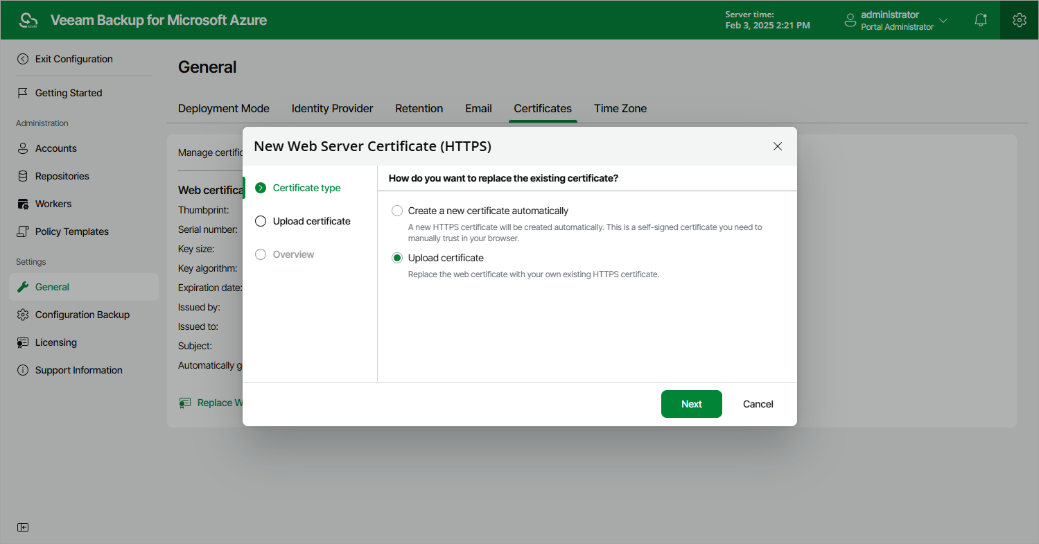This screenshot has height=544, width=1039.
Task: Click the Support Information info icon
Action: [x=23, y=370]
